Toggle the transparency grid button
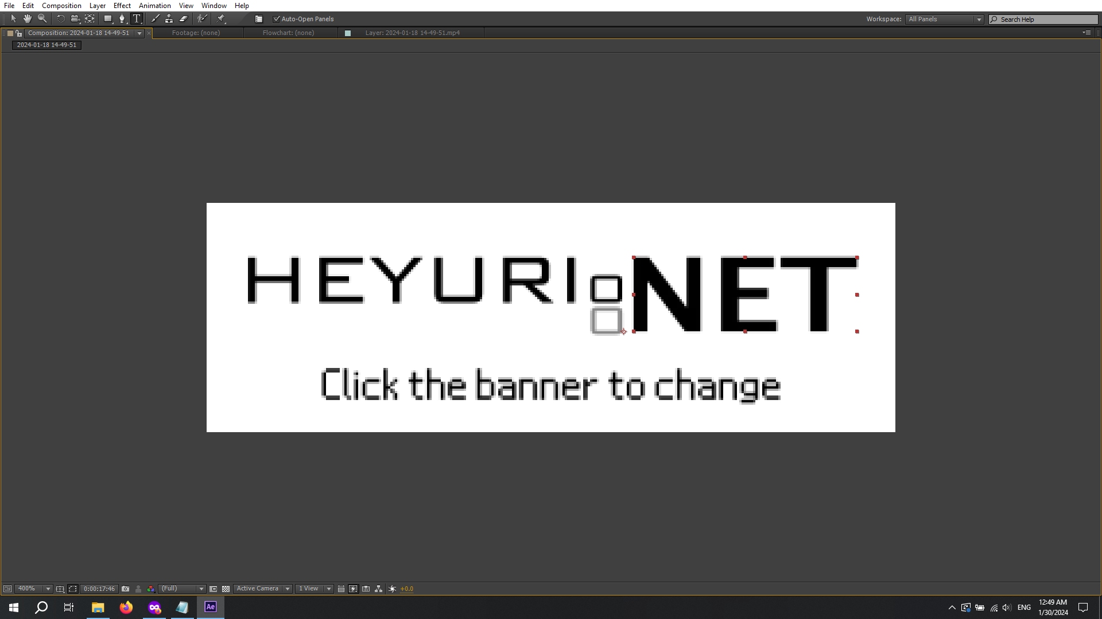Screen dimensions: 1102x619 point(226,589)
